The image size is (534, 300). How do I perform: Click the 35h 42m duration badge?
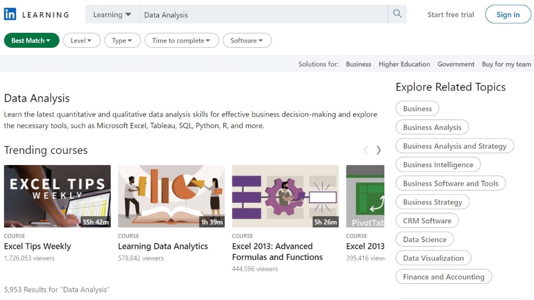(95, 222)
